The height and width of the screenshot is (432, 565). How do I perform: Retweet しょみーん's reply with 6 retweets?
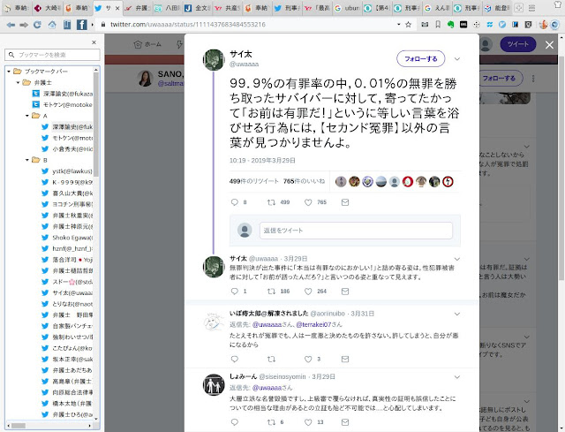[271, 422]
